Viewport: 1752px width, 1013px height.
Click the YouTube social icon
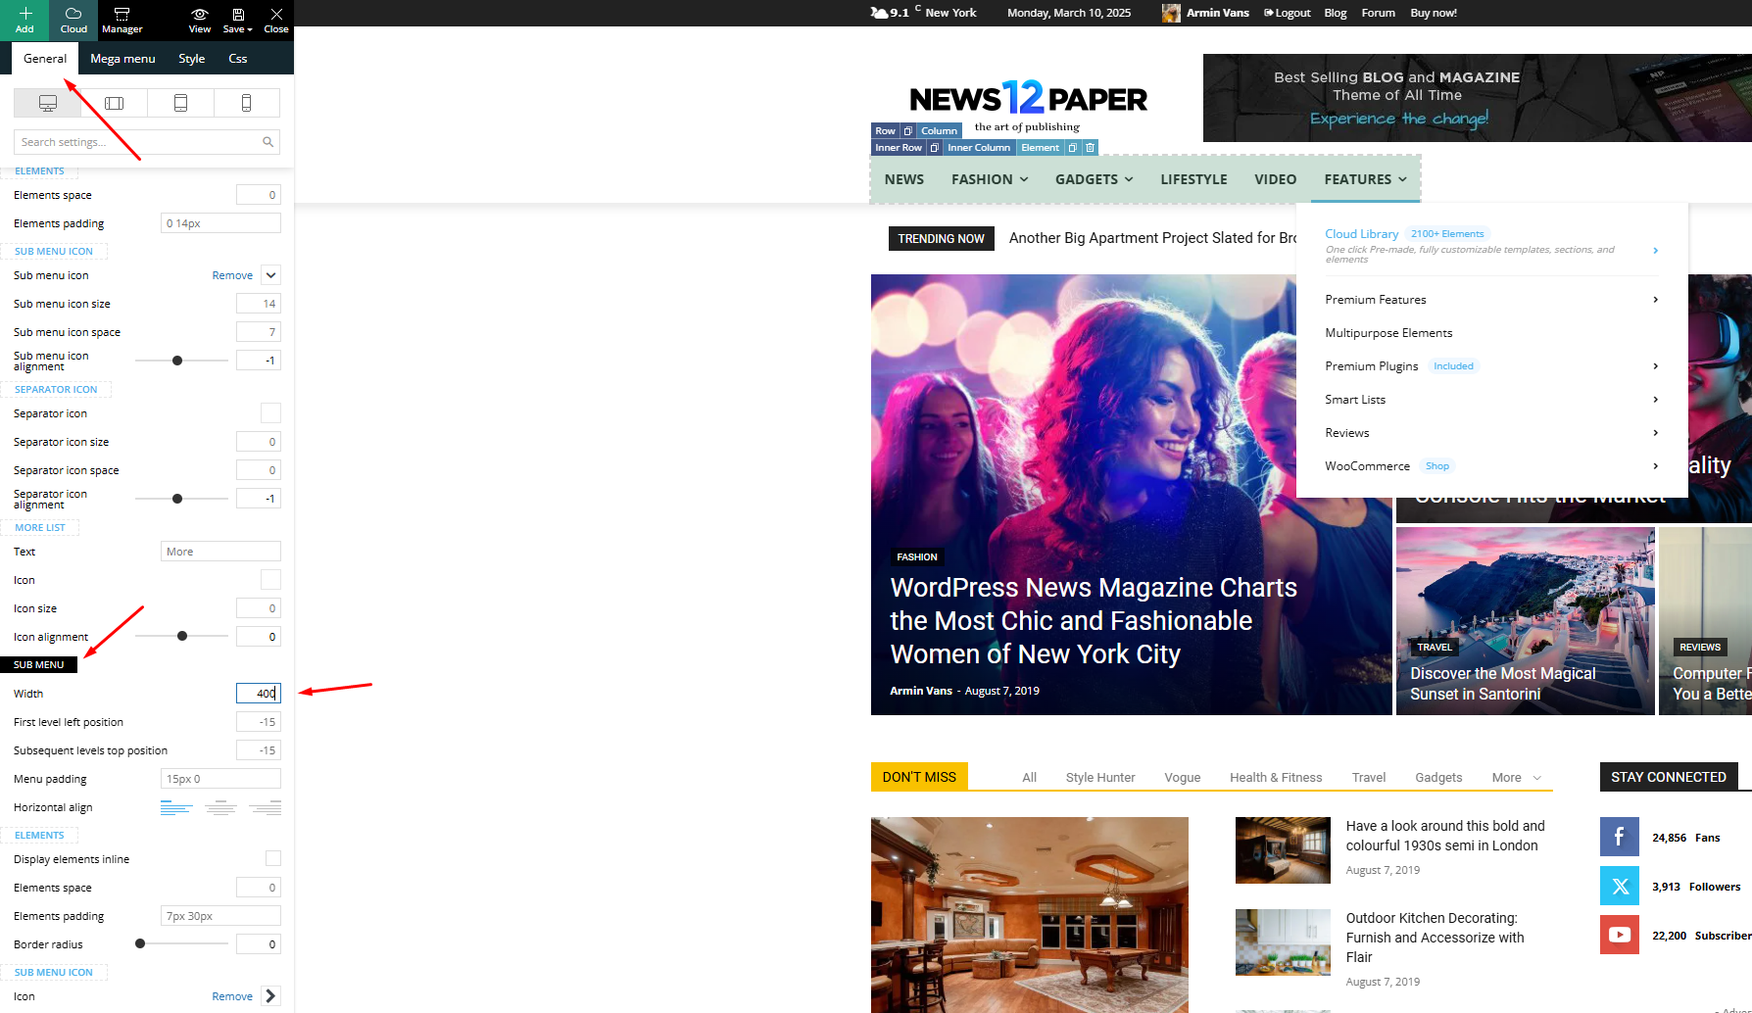1619,935
